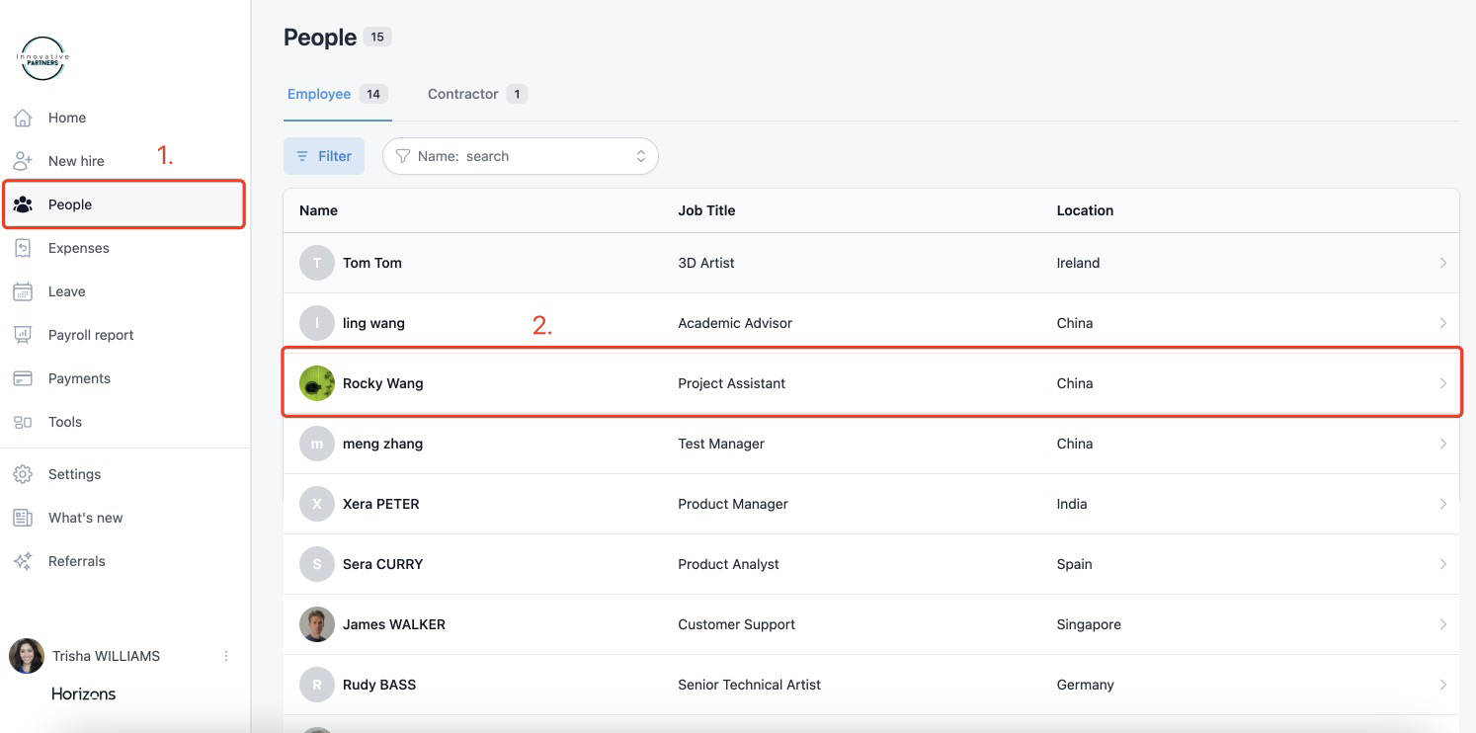Click the Referrals sparkle icon
1476x733 pixels.
(23, 561)
